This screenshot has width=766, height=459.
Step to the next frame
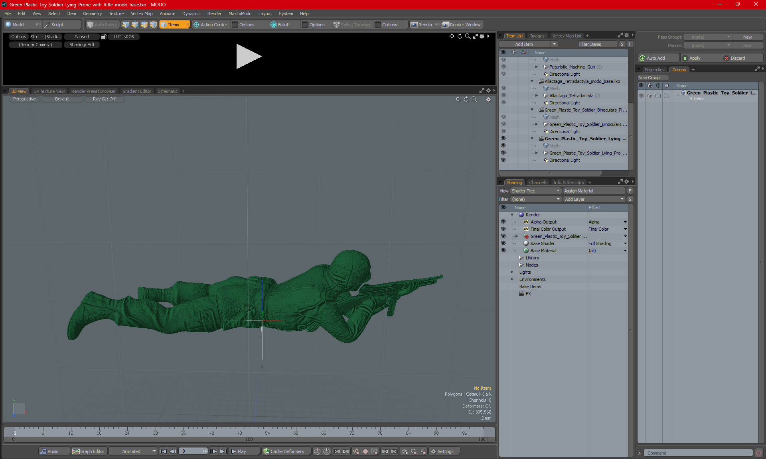214,451
